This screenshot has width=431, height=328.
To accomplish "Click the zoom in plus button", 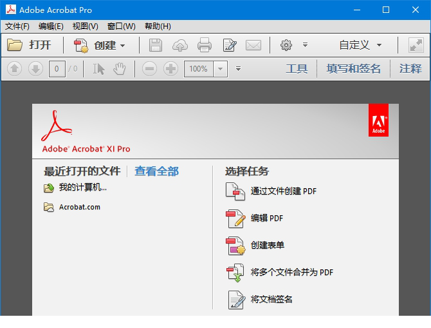I will coord(170,68).
